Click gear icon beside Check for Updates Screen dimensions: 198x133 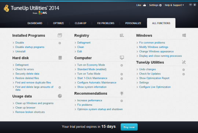pos(184,74)
